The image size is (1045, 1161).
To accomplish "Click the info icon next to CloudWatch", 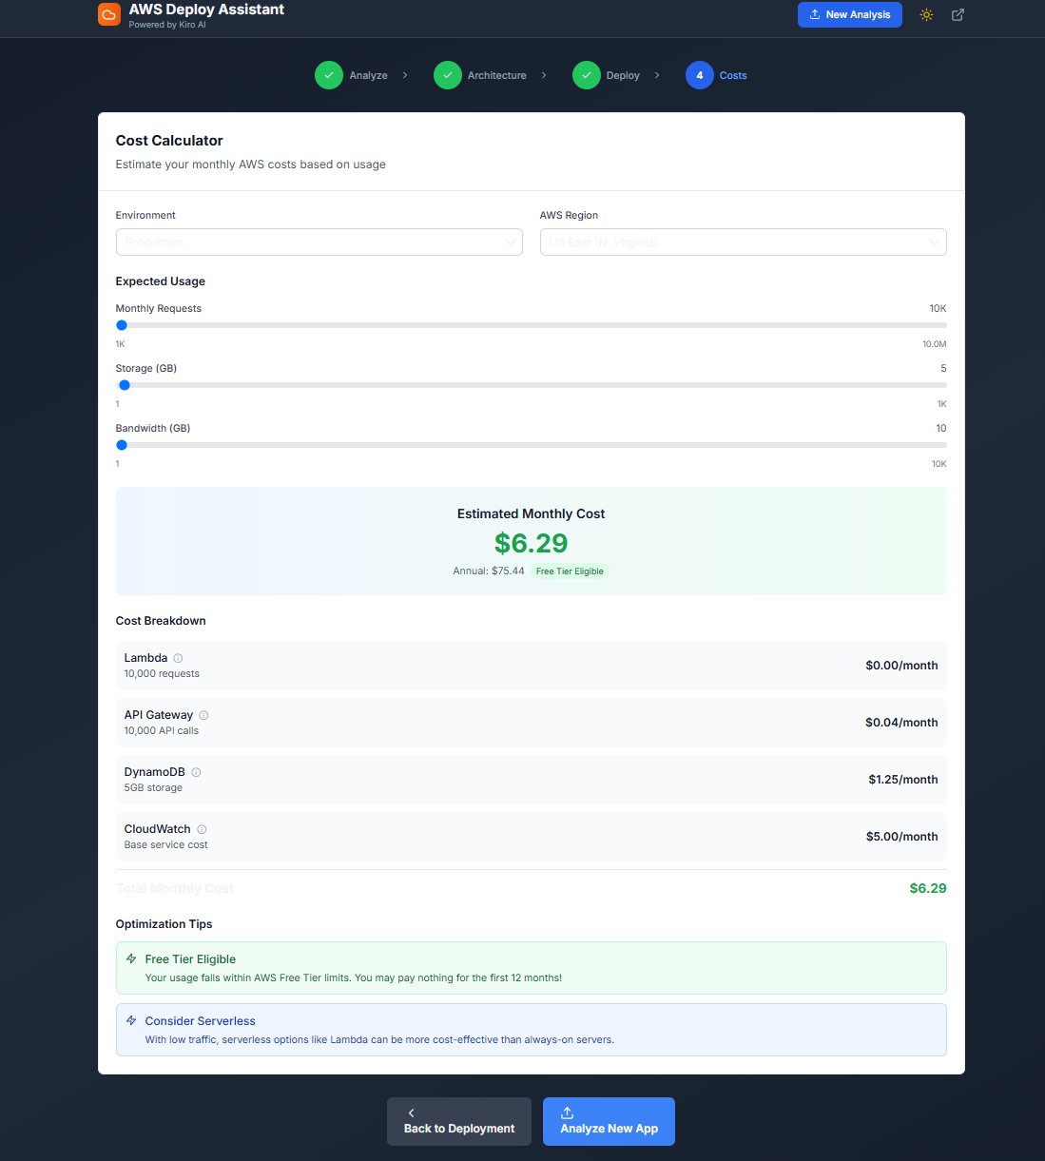I will click(202, 829).
